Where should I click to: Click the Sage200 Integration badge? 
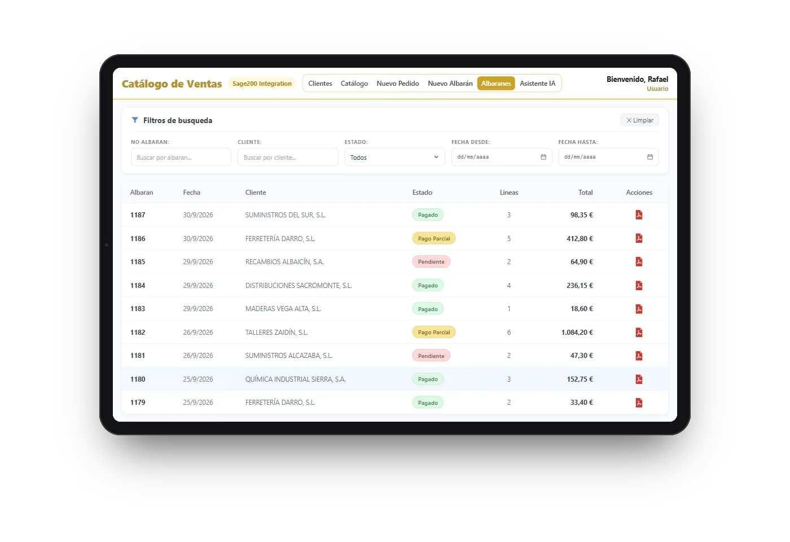[262, 84]
